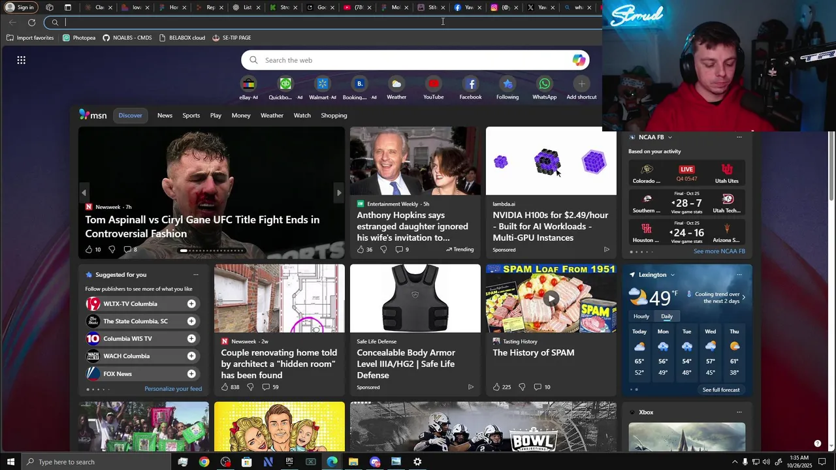This screenshot has height=470, width=836.
Task: Expand the Cooling trend weather alert arrow
Action: 743,298
